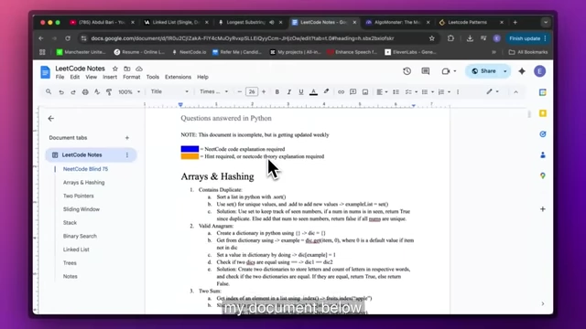Add a comment from toolbar
This screenshot has height=329, width=586.
click(353, 91)
